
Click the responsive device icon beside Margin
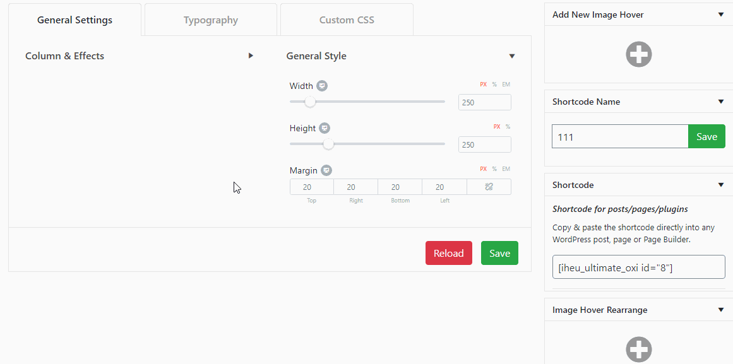(x=326, y=170)
